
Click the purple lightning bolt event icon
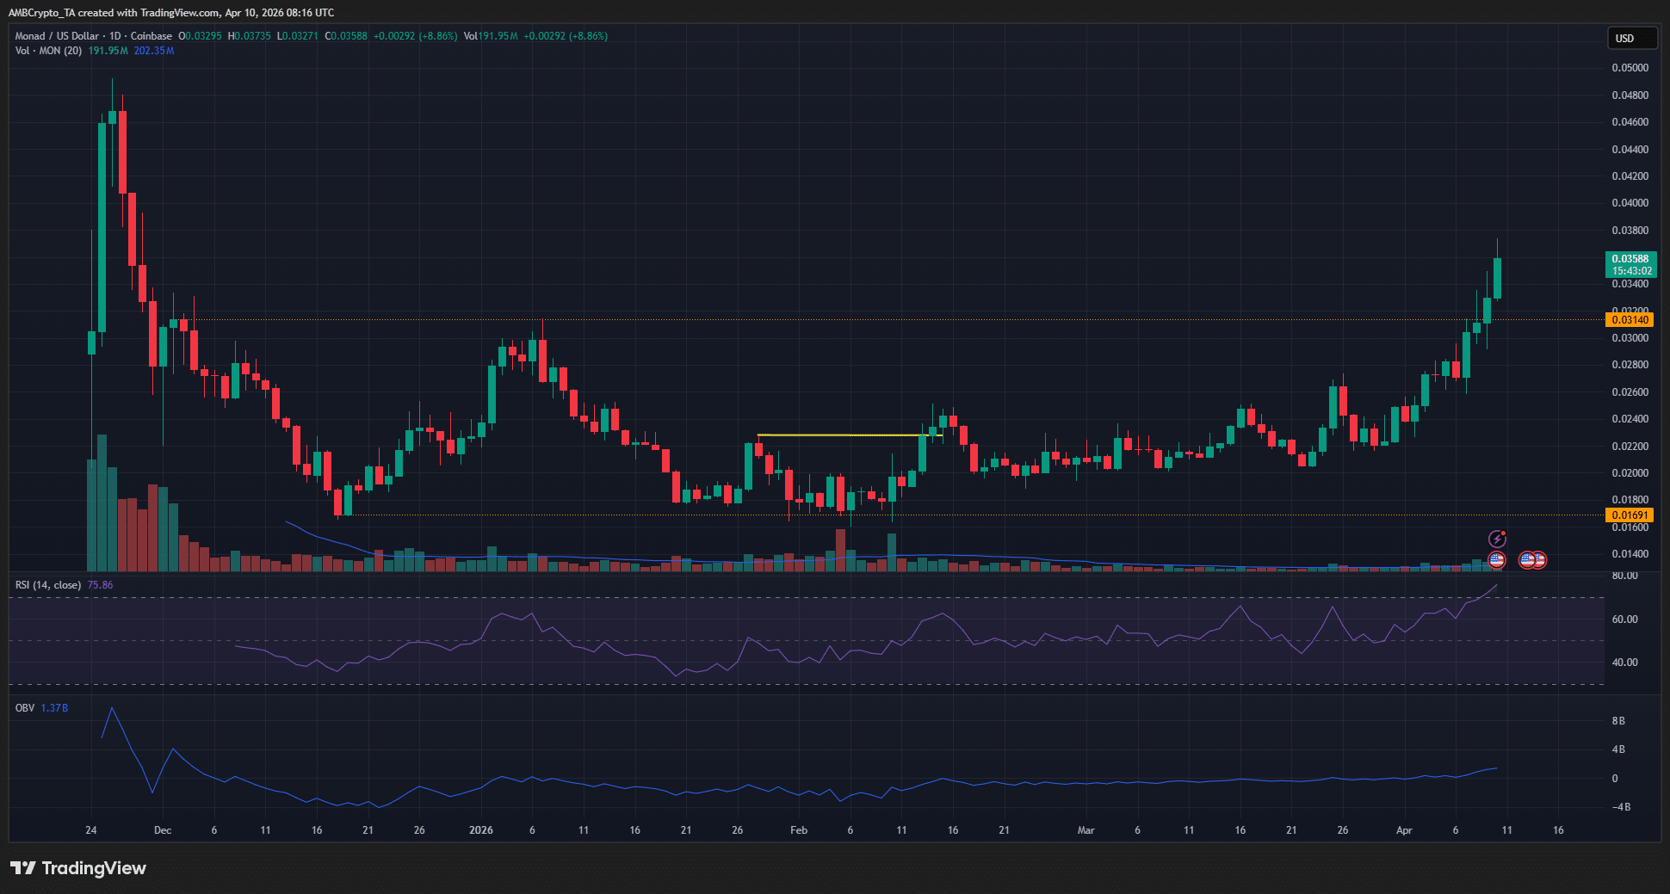point(1497,539)
